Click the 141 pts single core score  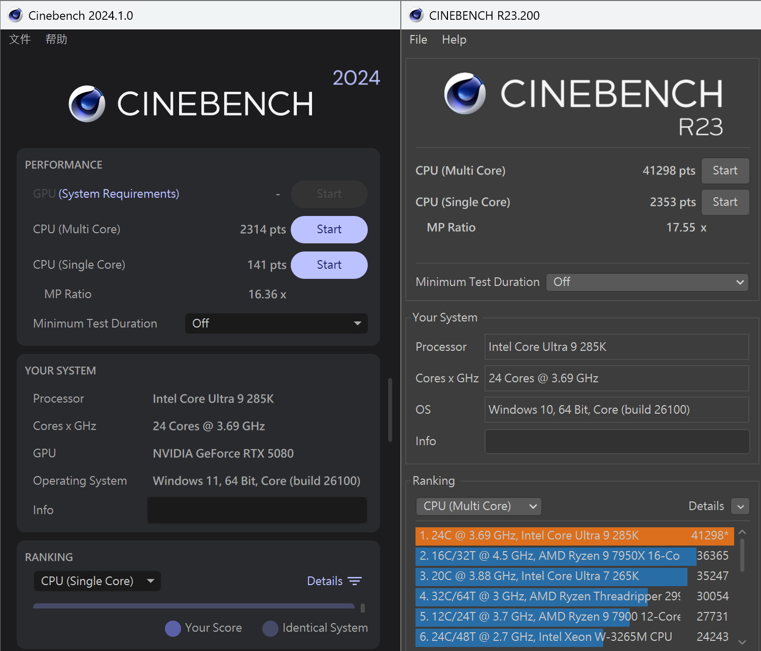267,265
